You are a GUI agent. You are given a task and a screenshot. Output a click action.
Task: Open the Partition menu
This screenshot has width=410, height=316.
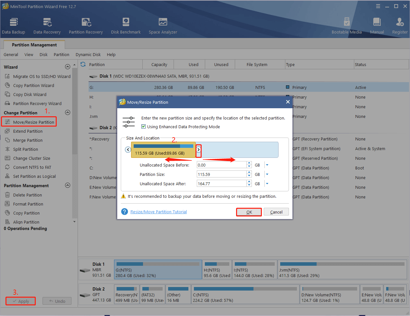tap(62, 54)
